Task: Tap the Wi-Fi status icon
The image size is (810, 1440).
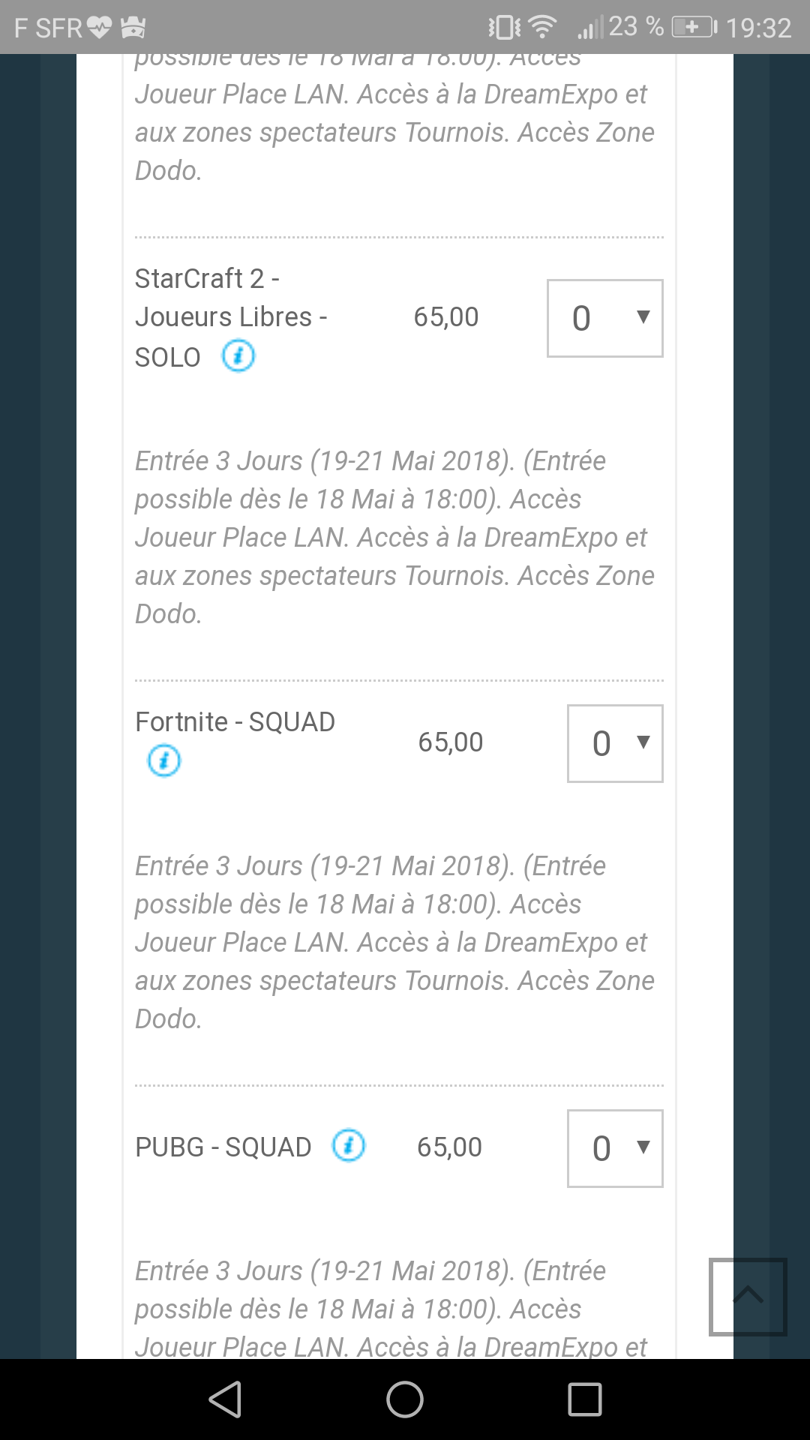Action: point(541,28)
